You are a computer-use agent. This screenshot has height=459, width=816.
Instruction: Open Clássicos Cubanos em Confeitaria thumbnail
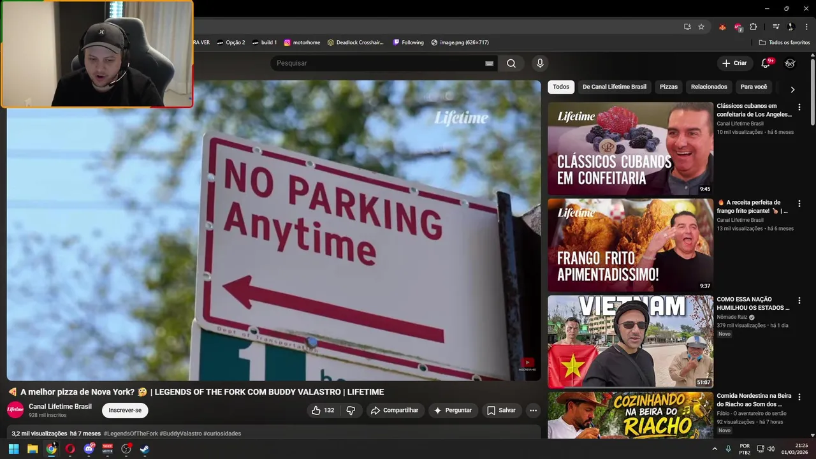(630, 149)
